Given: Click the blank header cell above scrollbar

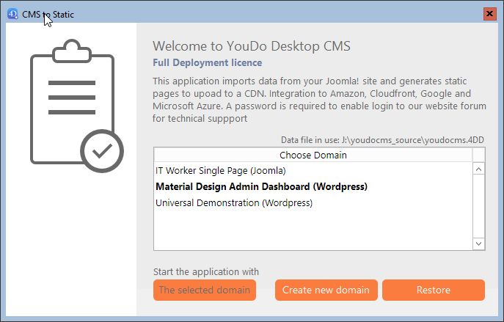Looking at the screenshot, I should 478,155.
